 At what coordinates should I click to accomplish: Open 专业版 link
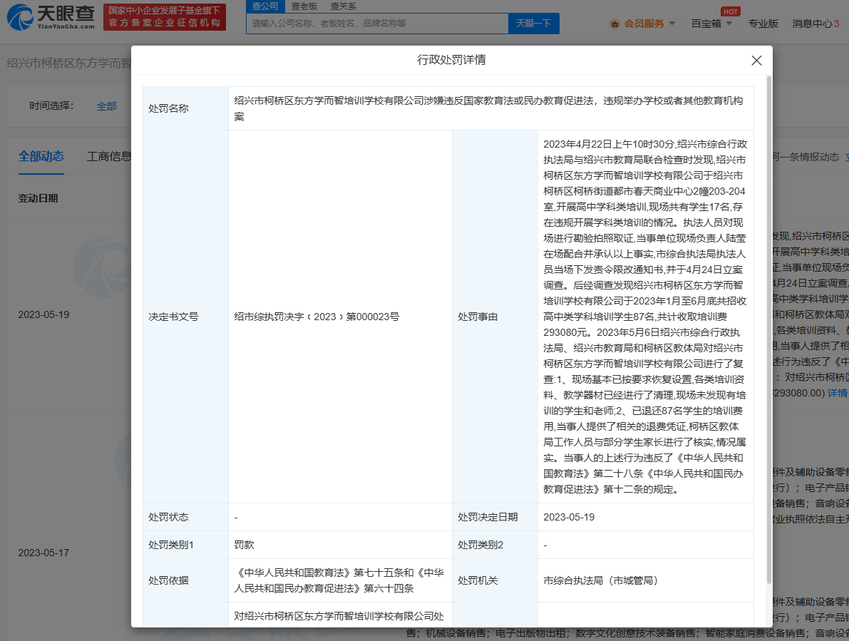pos(763,24)
